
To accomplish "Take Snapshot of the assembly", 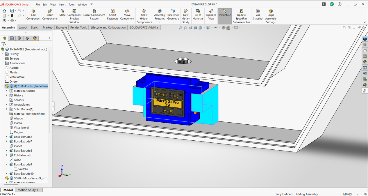I will [x=258, y=15].
